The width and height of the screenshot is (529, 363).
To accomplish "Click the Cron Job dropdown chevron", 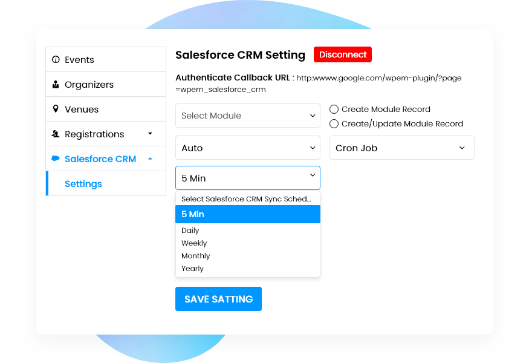I will [462, 148].
